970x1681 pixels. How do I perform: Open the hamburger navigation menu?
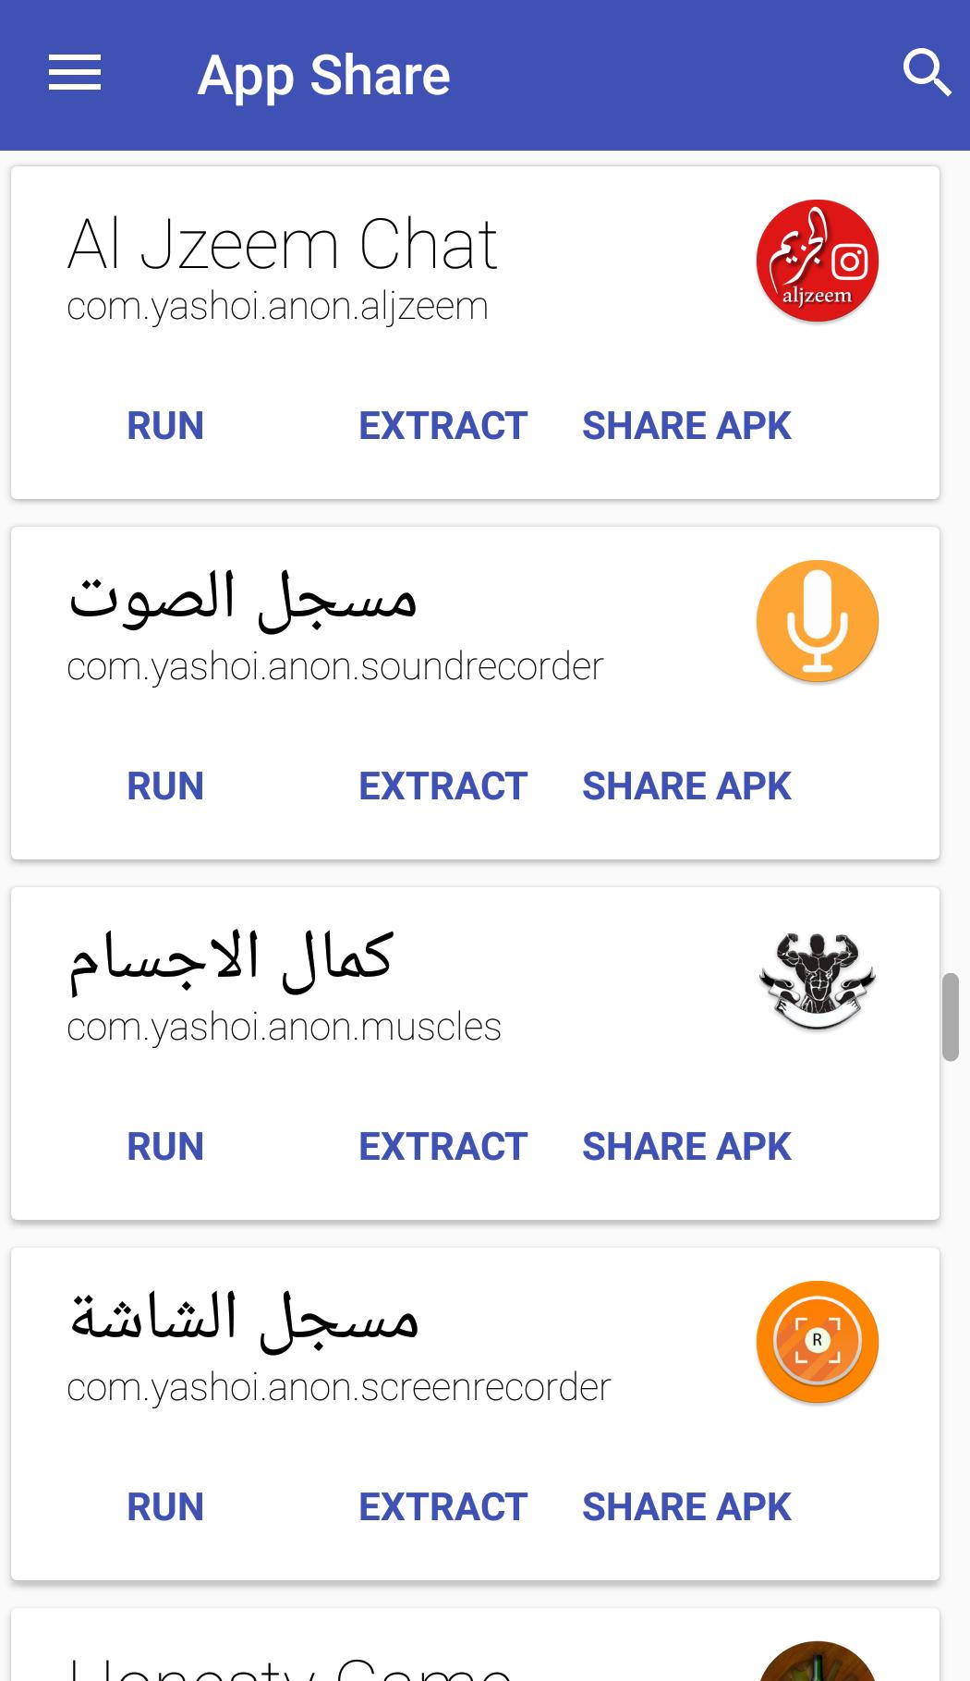(x=75, y=73)
